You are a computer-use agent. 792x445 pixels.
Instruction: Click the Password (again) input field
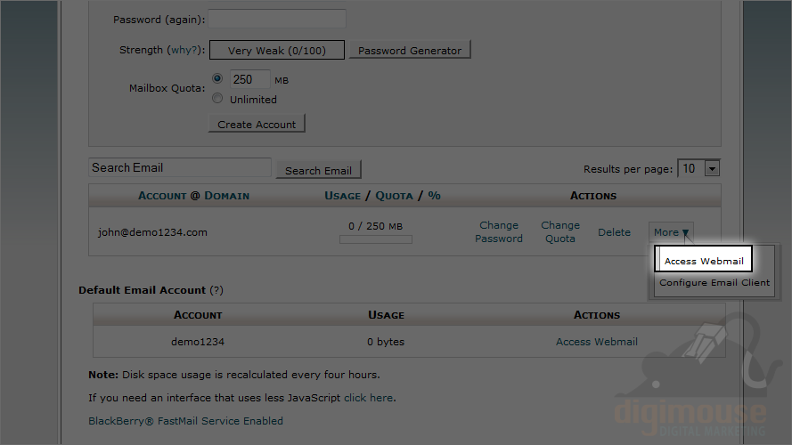coord(277,20)
